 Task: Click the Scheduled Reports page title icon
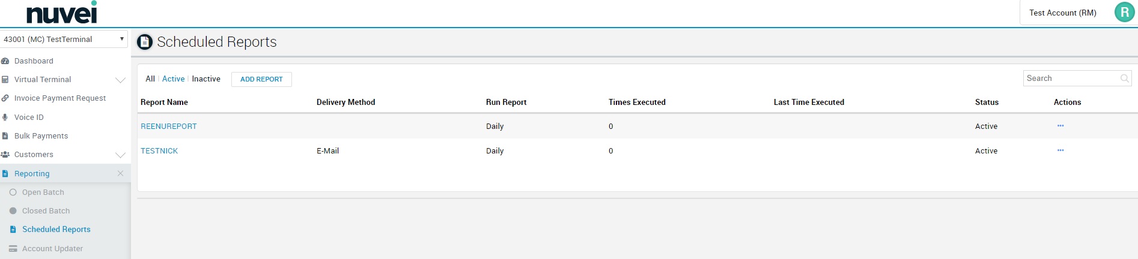click(x=145, y=42)
